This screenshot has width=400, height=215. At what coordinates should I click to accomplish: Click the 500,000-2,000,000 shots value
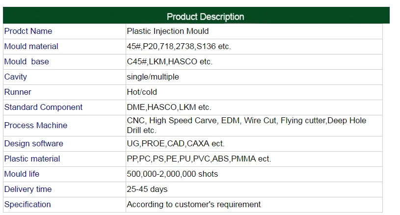[172, 174]
